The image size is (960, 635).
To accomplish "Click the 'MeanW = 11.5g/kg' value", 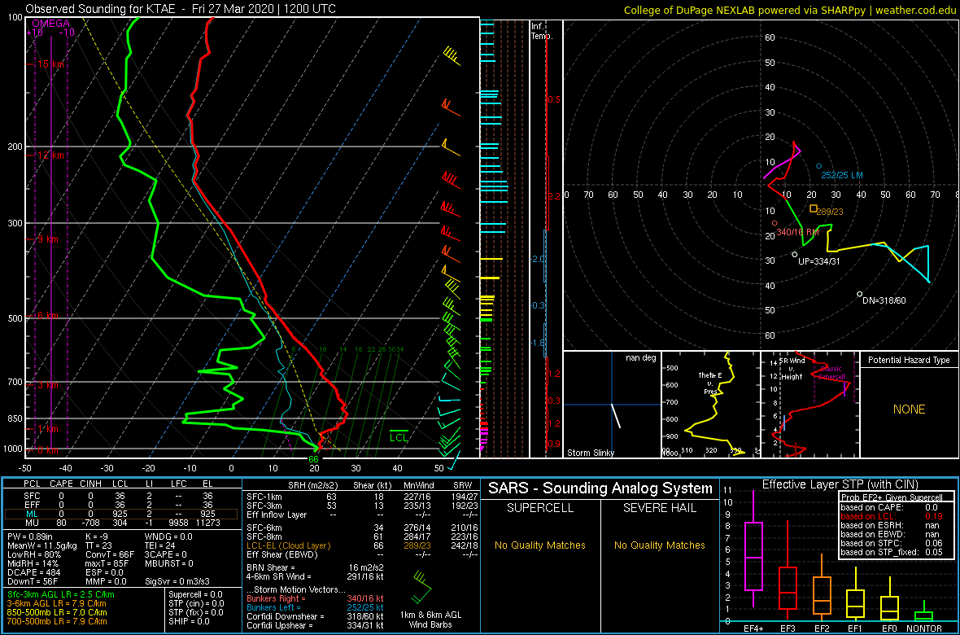I will click(x=42, y=545).
